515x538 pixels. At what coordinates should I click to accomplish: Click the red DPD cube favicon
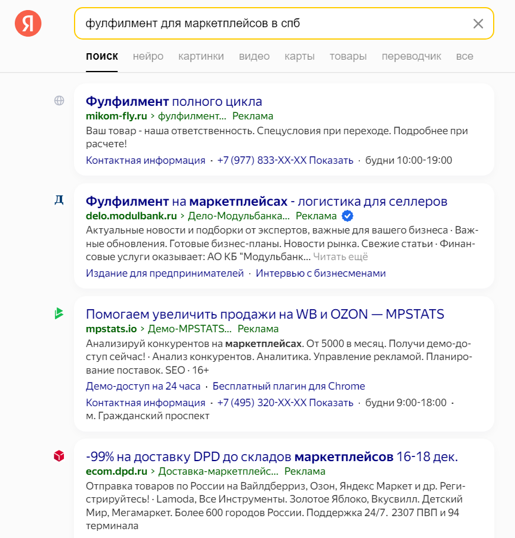tap(59, 456)
